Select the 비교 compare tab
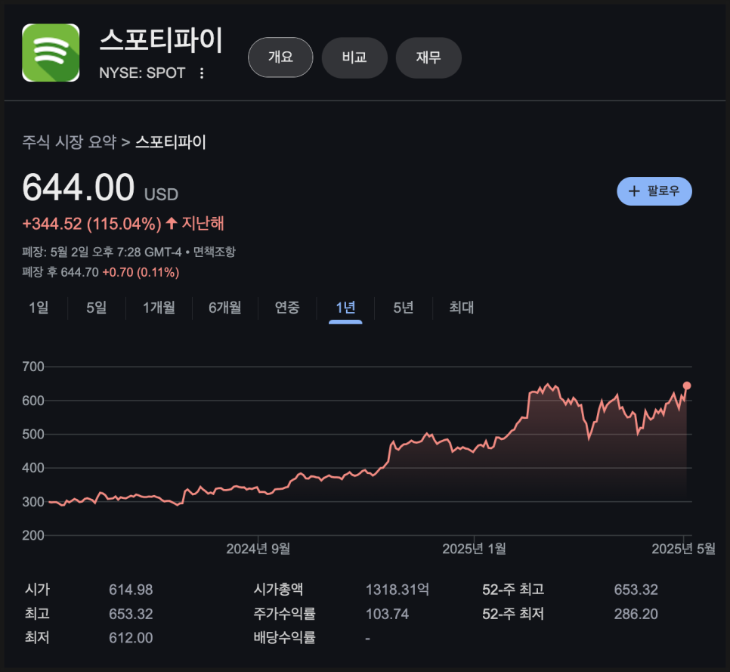The image size is (730, 672). (354, 57)
